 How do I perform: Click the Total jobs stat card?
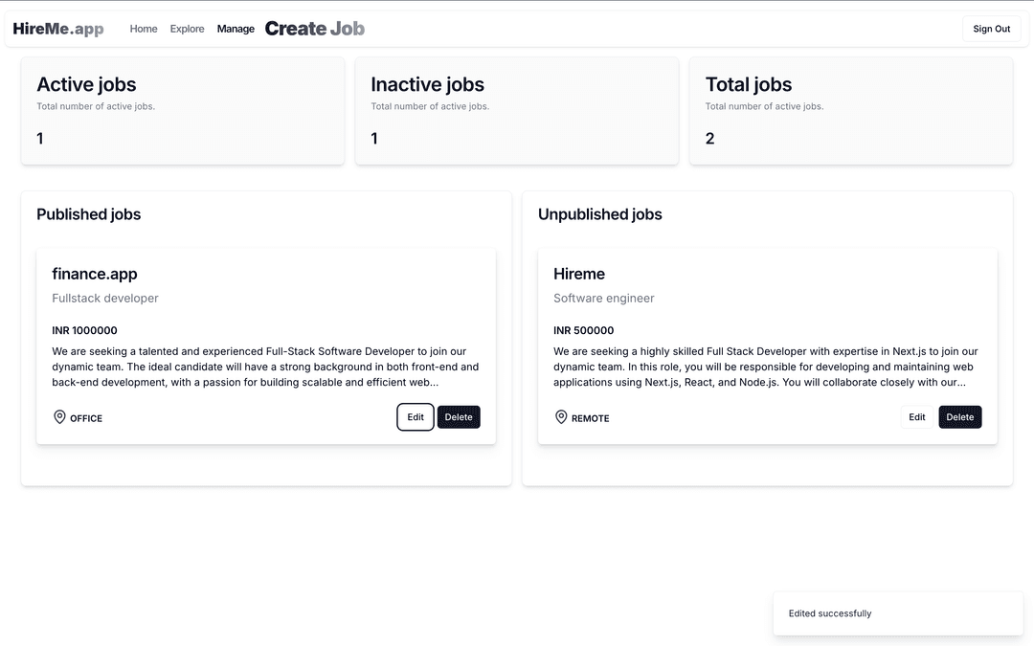(850, 111)
